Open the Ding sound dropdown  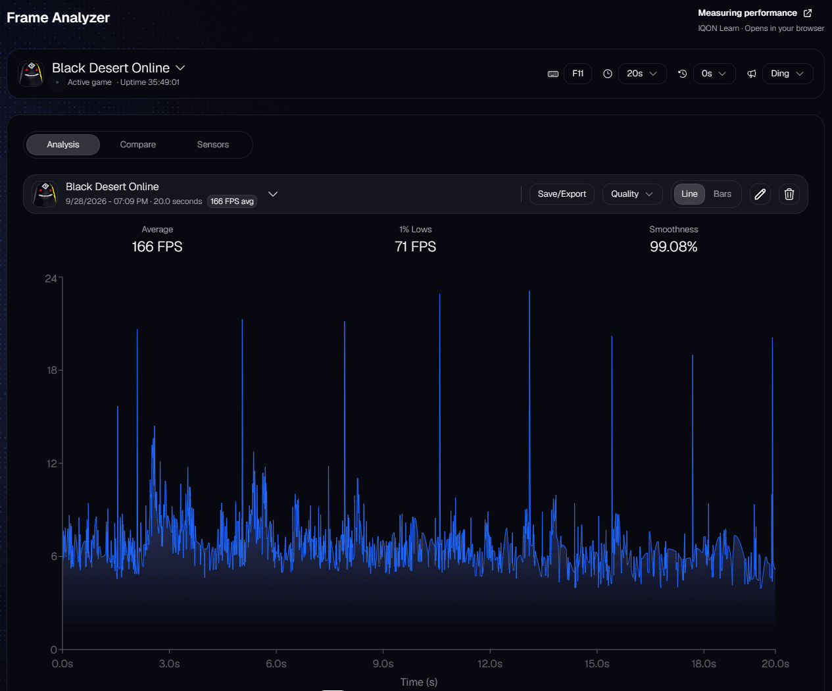click(788, 74)
